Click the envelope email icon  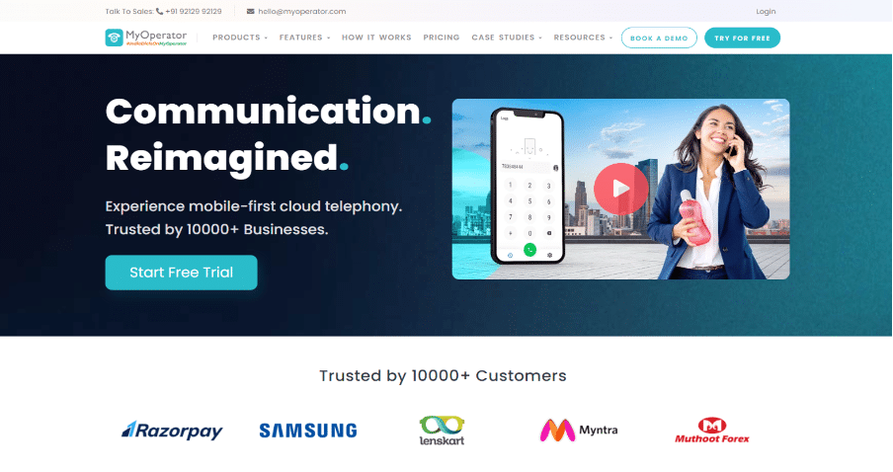pyautogui.click(x=251, y=12)
